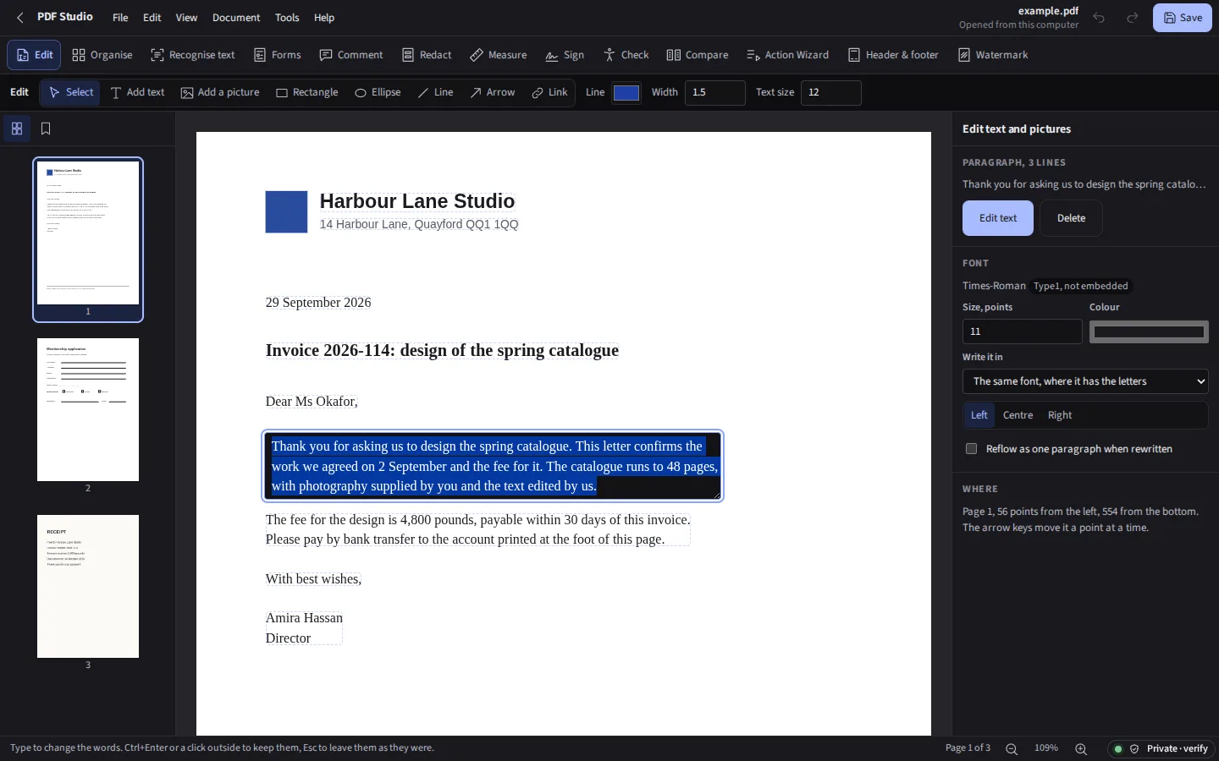Viewport: 1219px width, 761px height.
Task: Click the redo arrow icon
Action: (x=1133, y=18)
